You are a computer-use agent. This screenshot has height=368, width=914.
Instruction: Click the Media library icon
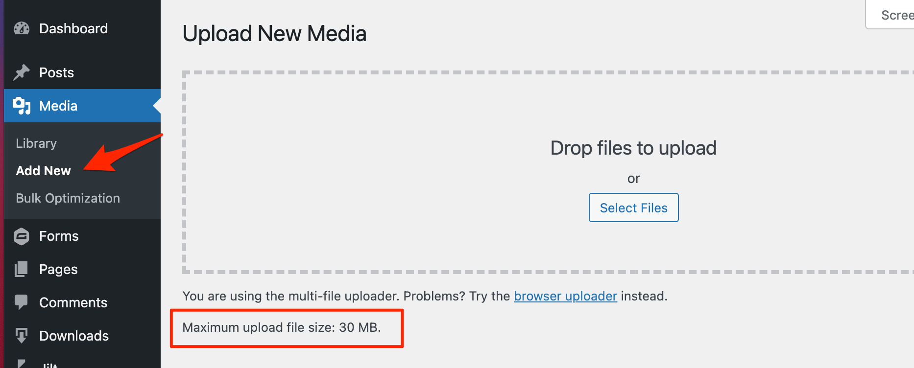coord(21,105)
